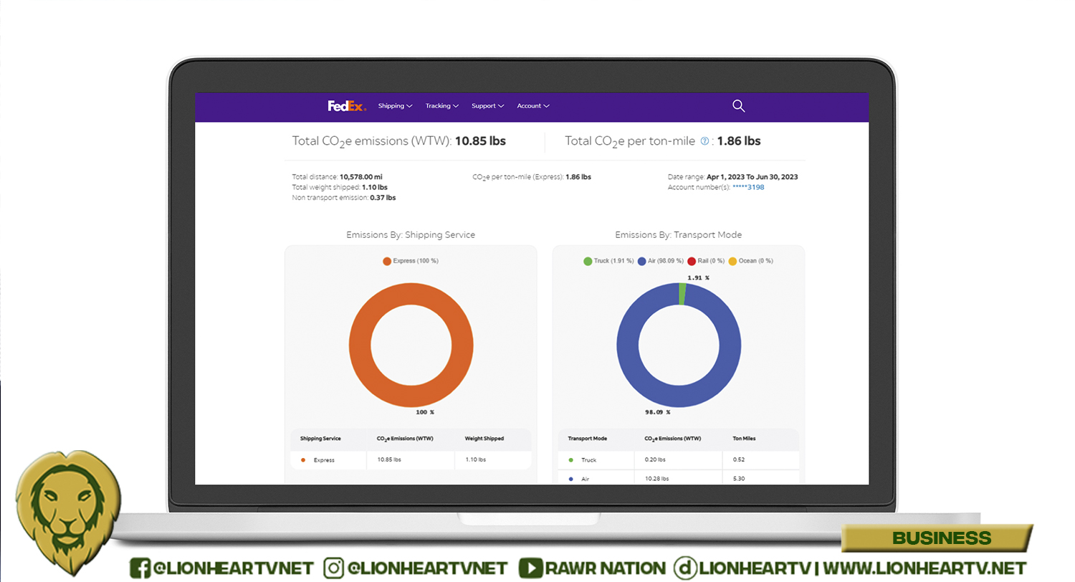Click the help icon beside ton-mile
The width and height of the screenshot is (1075, 582).
coord(704,141)
